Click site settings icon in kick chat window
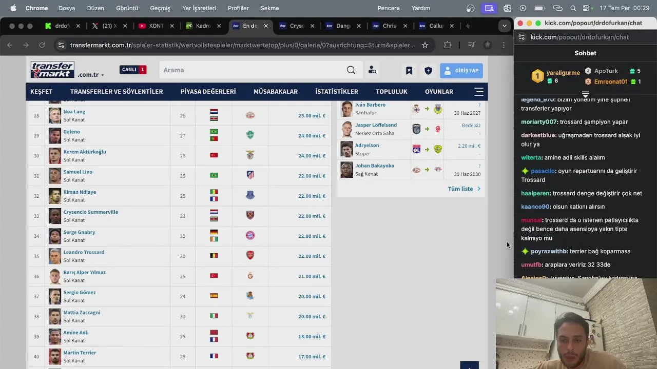 (x=521, y=37)
